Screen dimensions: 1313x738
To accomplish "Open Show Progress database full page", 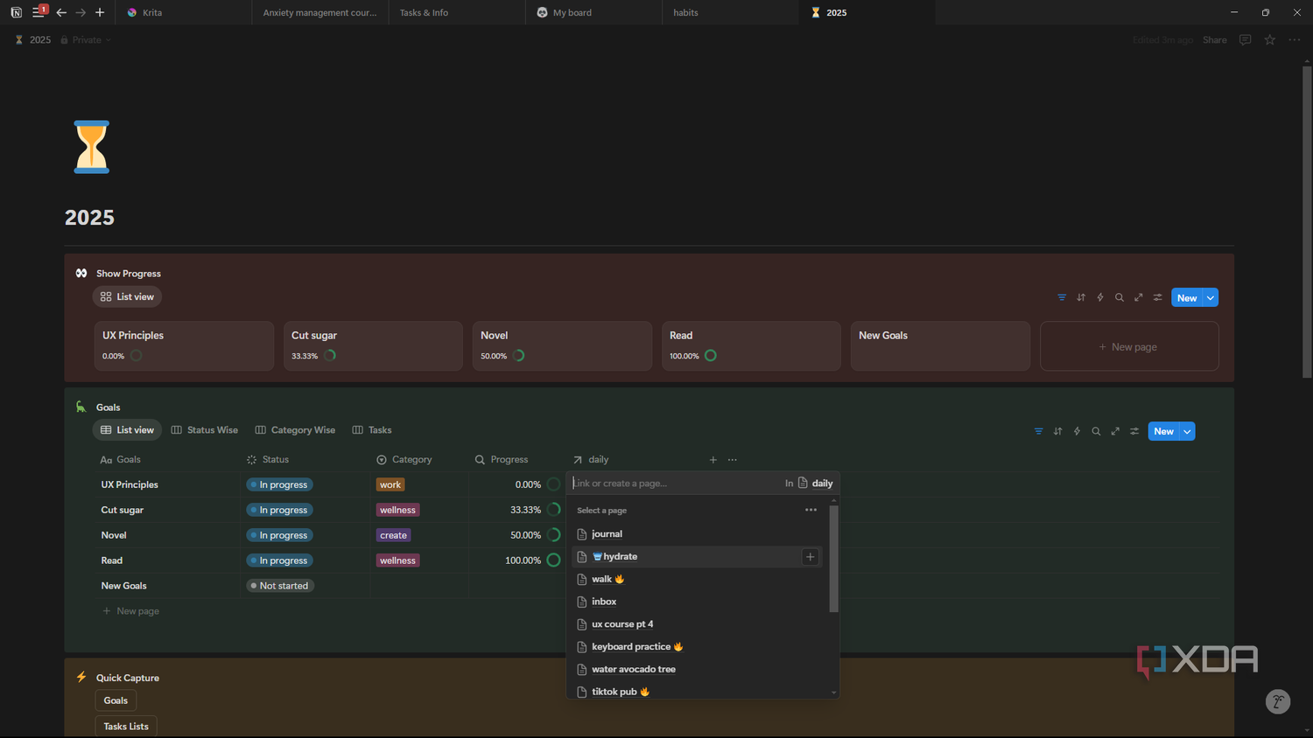I will pos(1139,297).
